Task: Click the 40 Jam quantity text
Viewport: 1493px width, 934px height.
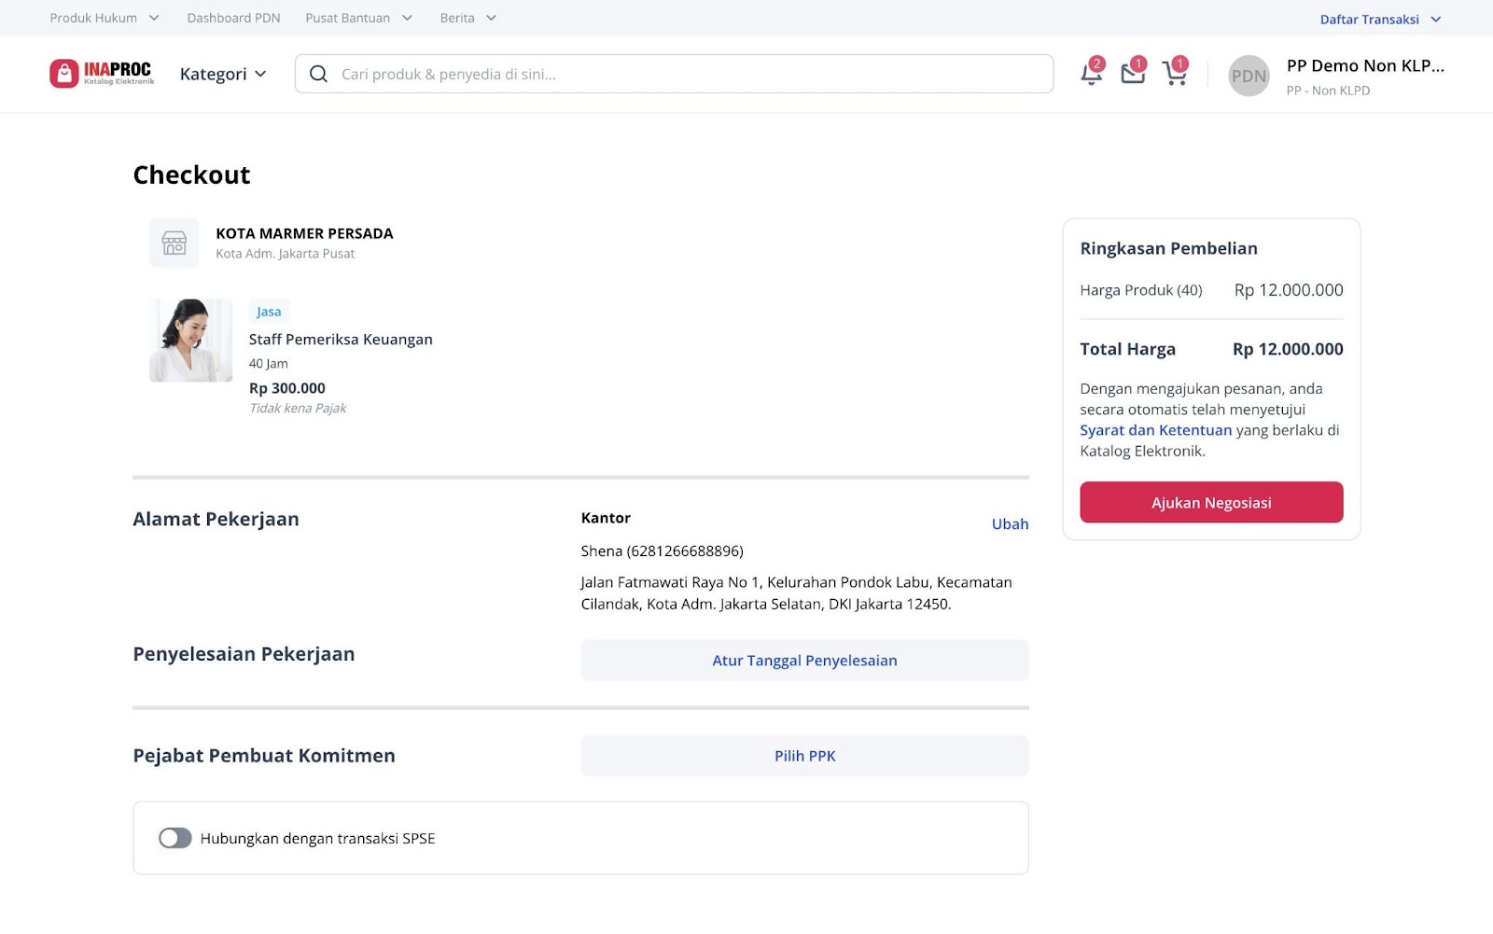Action: click(268, 364)
